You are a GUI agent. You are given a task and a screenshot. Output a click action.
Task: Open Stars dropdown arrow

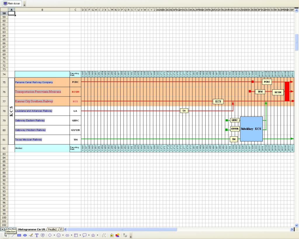click(98, 235)
